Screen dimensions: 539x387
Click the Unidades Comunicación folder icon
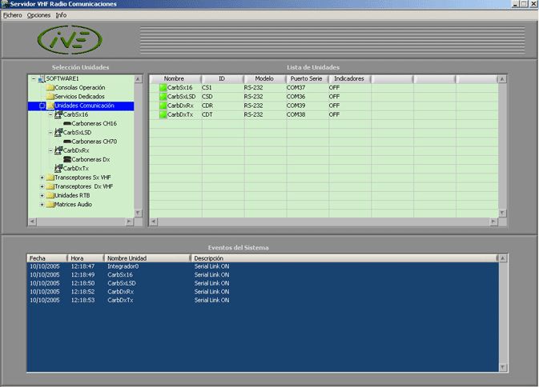[x=50, y=106]
